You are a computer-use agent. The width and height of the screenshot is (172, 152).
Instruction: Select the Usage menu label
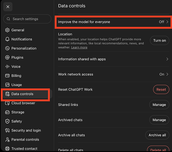[x=16, y=85]
